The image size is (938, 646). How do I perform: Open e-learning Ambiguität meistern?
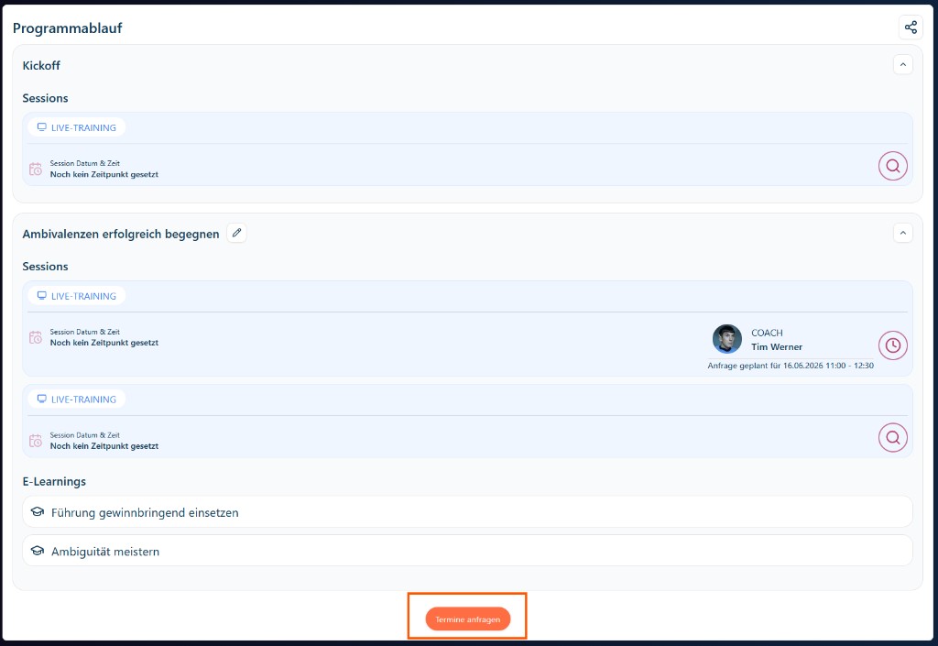pos(468,551)
